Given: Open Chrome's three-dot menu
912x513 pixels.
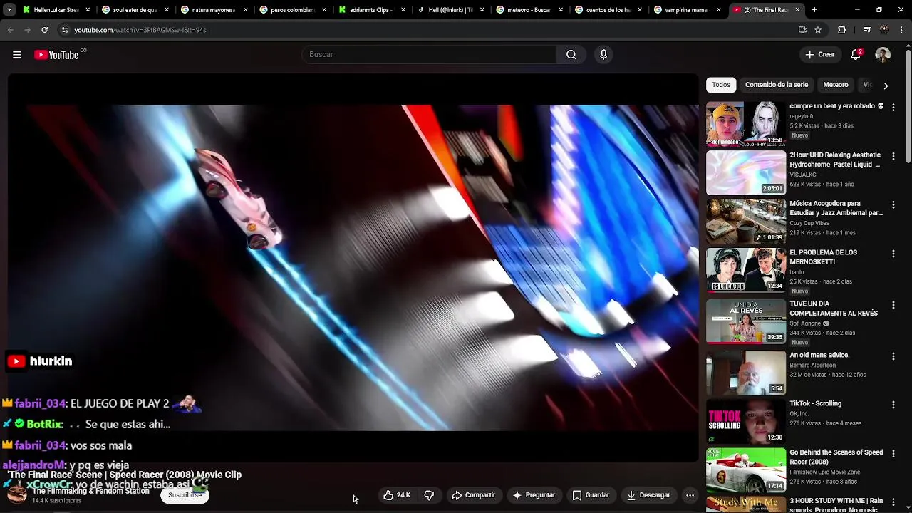Looking at the screenshot, I should [x=903, y=30].
